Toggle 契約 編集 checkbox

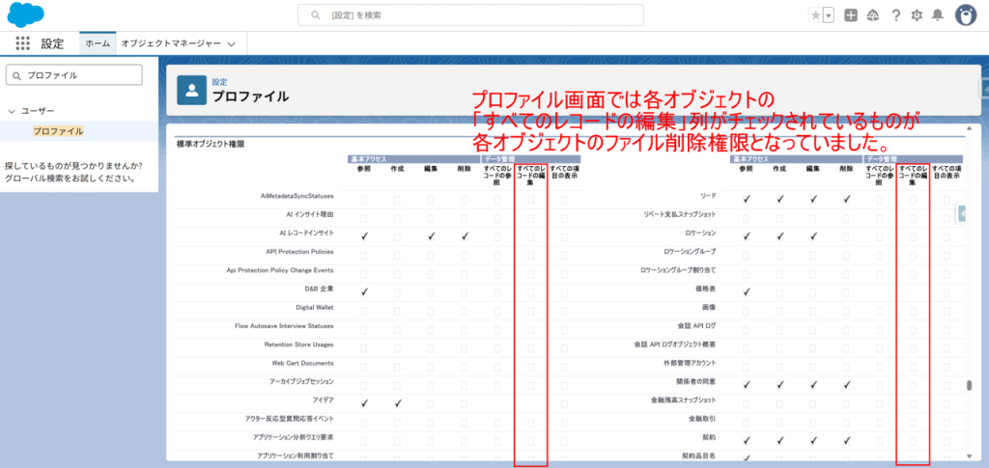point(813,440)
